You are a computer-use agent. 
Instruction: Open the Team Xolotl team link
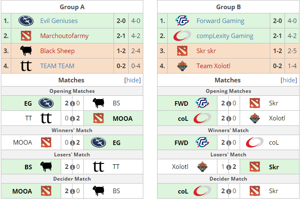pyautogui.click(x=213, y=66)
